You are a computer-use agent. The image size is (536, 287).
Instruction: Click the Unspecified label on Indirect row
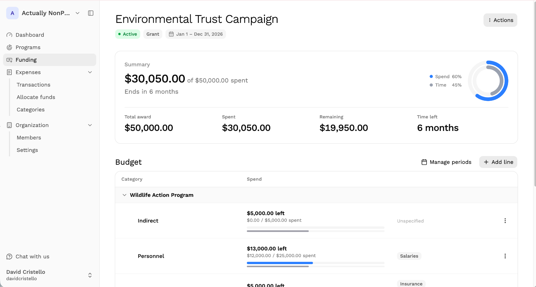coord(410,221)
